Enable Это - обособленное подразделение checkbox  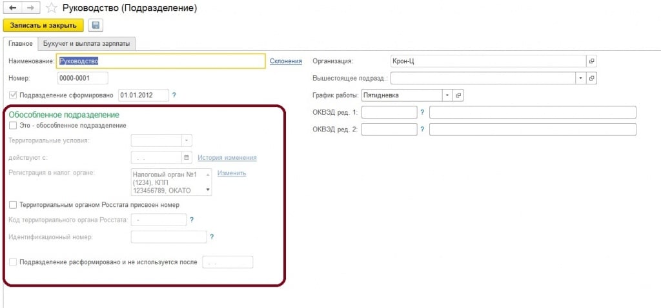point(13,126)
